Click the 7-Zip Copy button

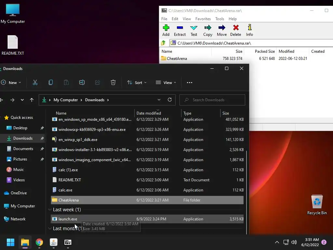tap(208, 30)
